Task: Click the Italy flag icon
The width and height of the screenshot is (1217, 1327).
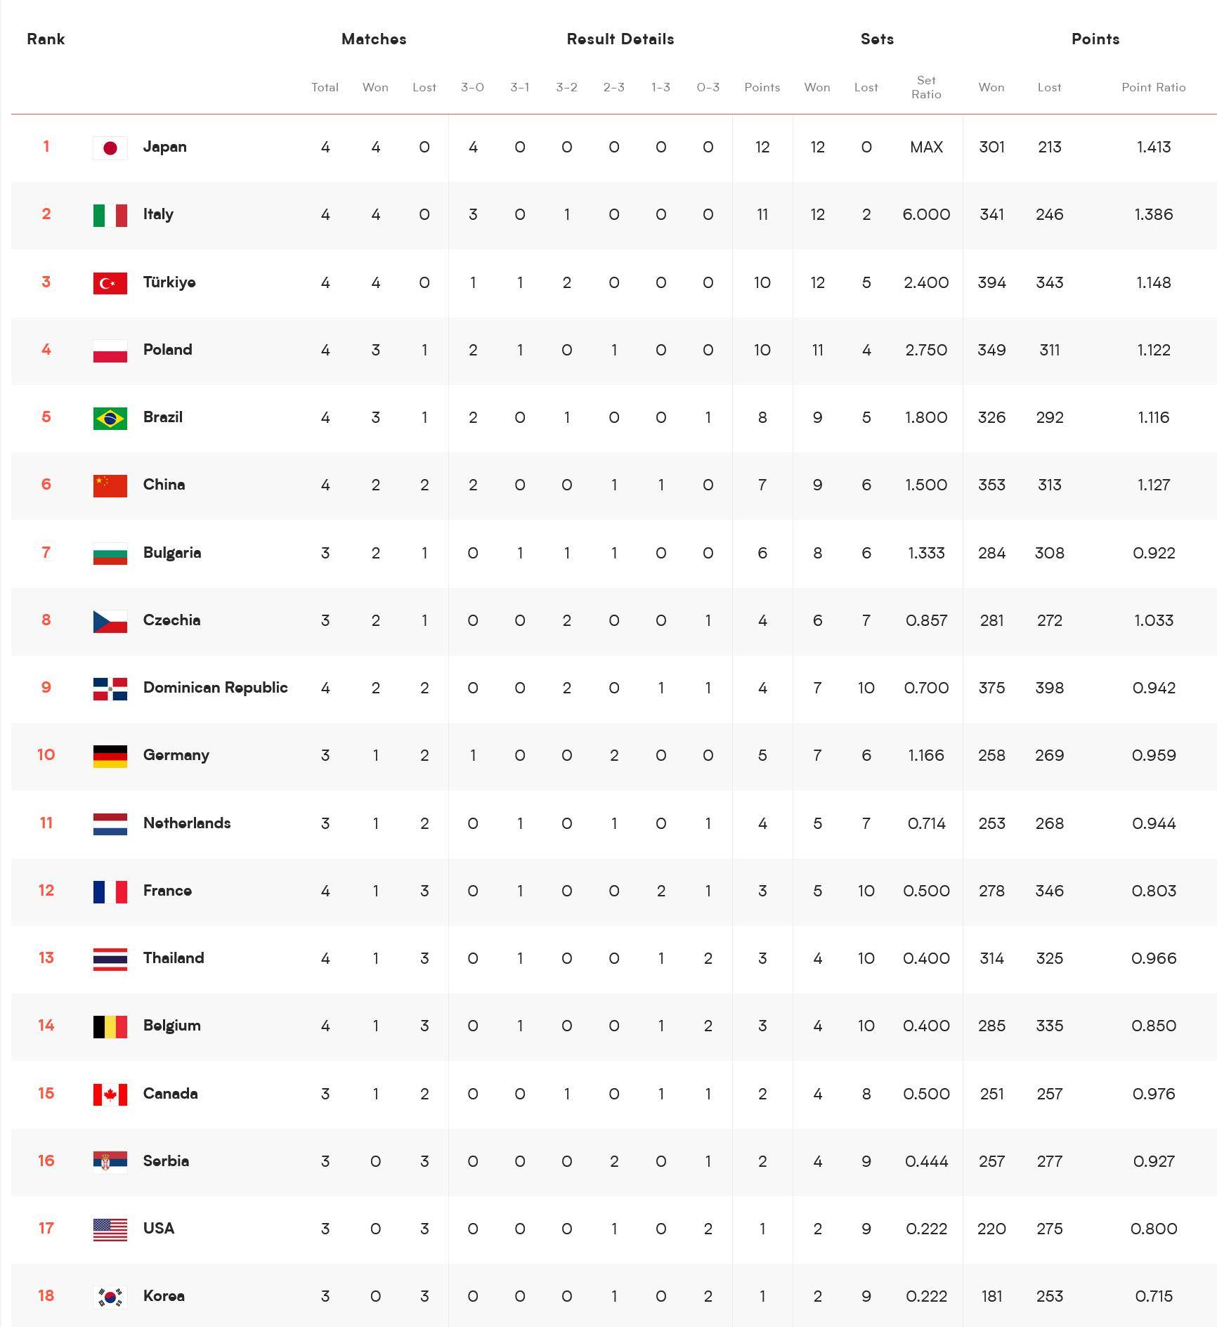Action: click(x=110, y=215)
